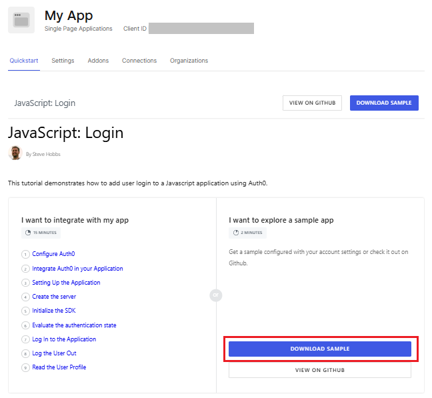Click top Download Sample button
This screenshot has height=398, width=432.
click(x=384, y=103)
